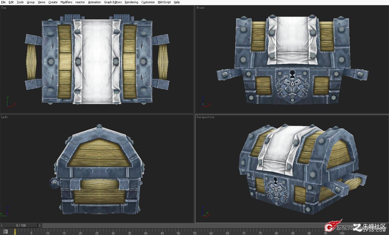Image resolution: width=389 pixels, height=235 pixels.
Task: Click the white cloth in Top viewport
Action: 97,61
